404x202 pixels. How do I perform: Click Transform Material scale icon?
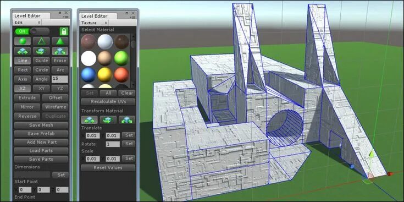[x=127, y=119]
